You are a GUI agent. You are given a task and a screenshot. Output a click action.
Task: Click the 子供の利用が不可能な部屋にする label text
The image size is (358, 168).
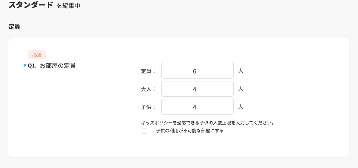point(189,131)
